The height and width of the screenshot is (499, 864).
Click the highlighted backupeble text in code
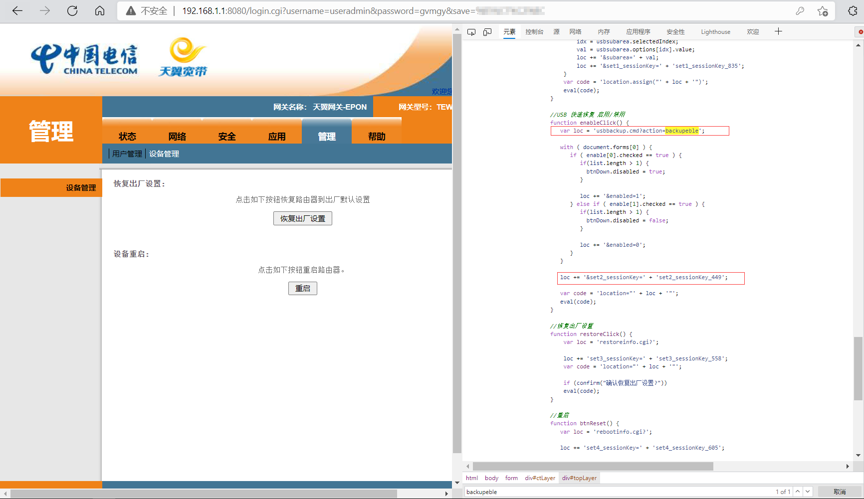tap(682, 131)
